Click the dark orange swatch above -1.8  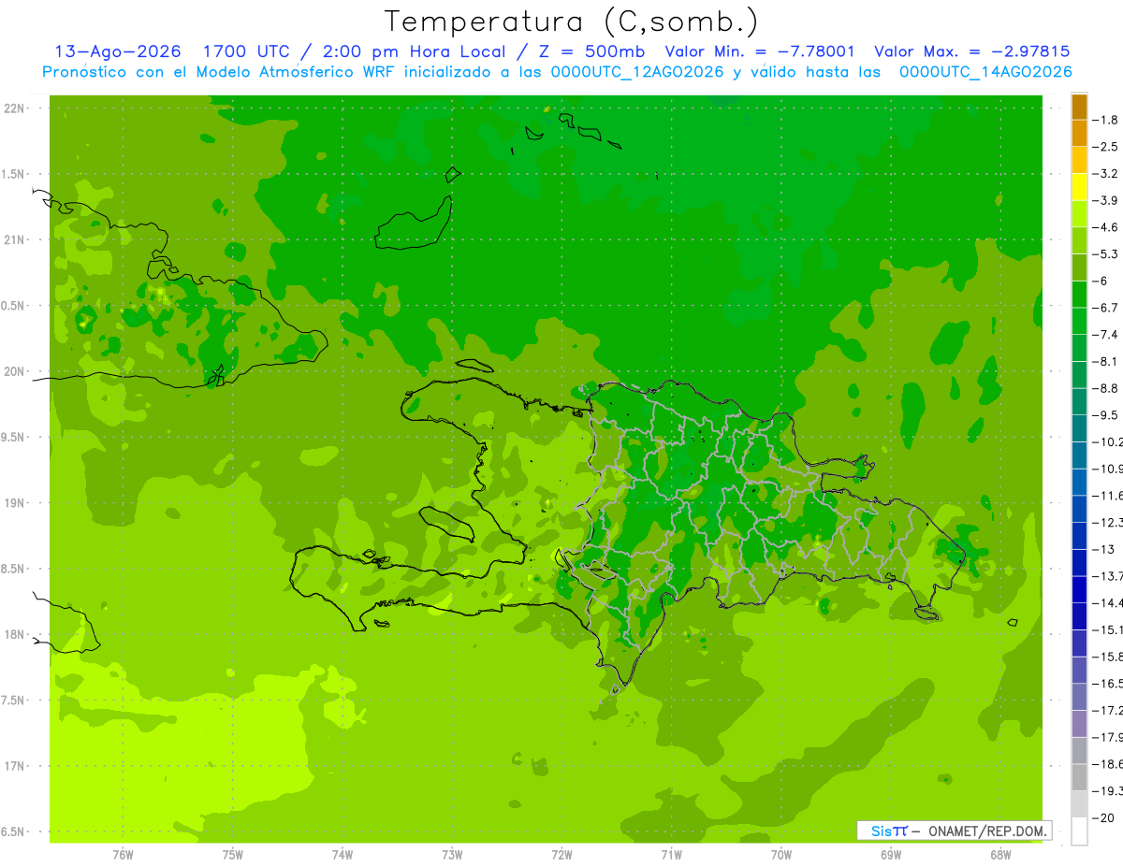(1079, 107)
